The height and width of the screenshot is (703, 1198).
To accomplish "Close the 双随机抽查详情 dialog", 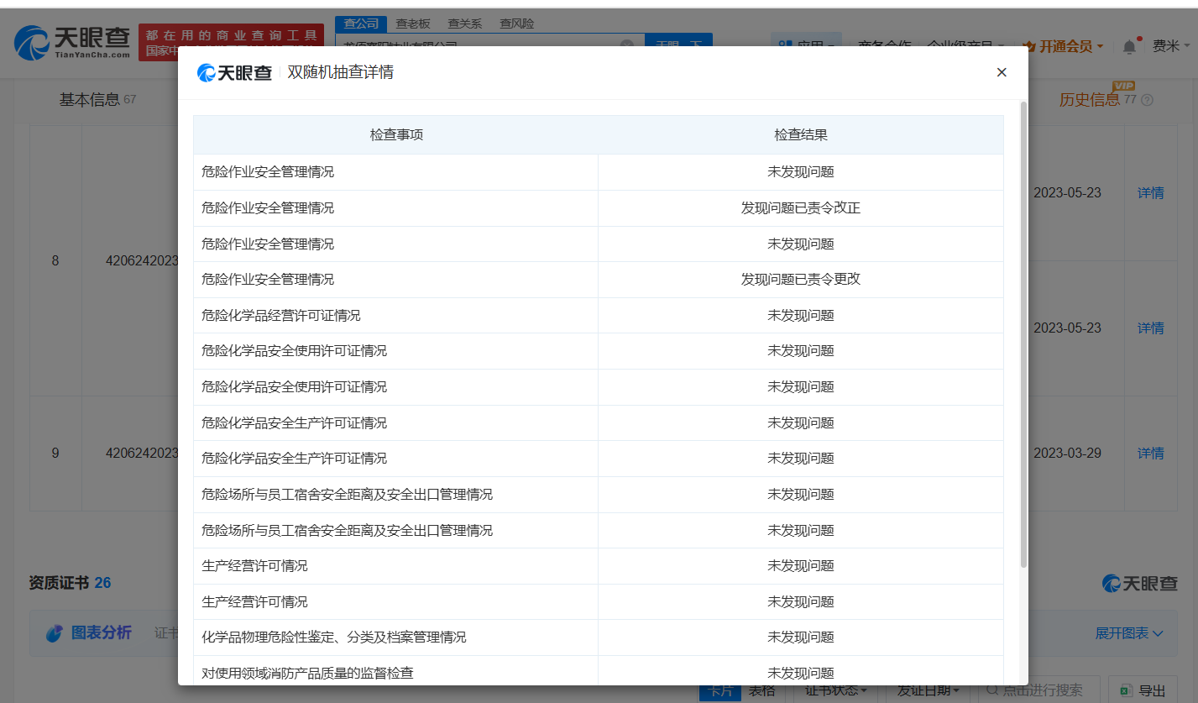I will click(x=1001, y=72).
